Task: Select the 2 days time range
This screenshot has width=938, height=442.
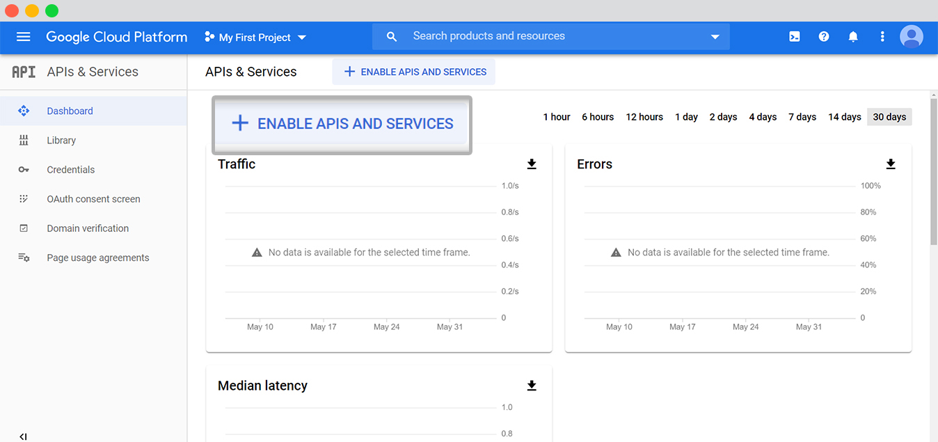Action: point(723,117)
